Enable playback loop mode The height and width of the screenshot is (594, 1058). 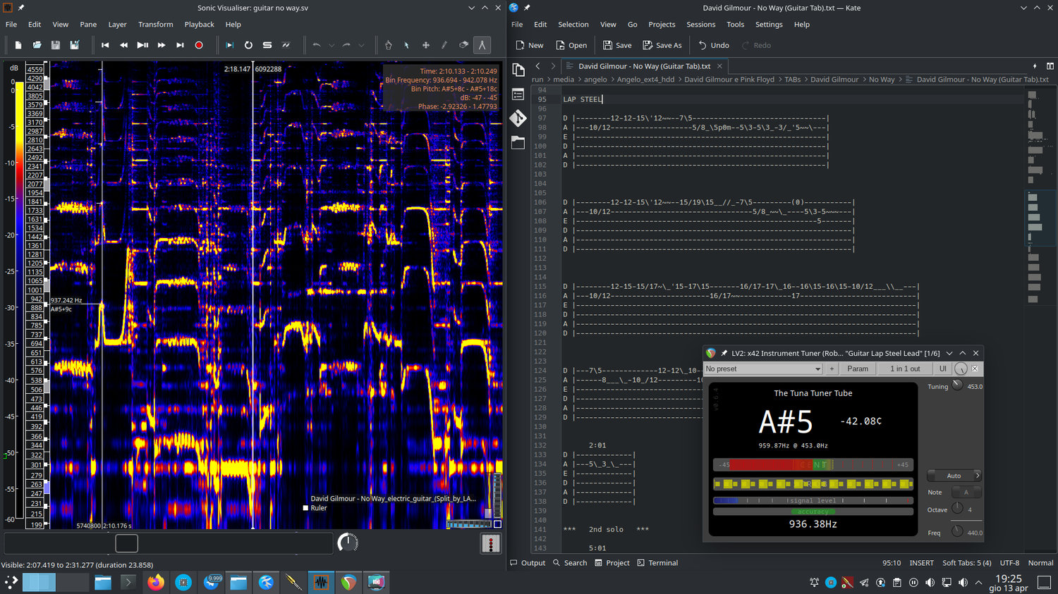coord(248,45)
